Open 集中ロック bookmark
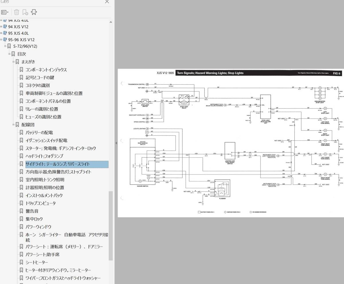 (x=34, y=219)
